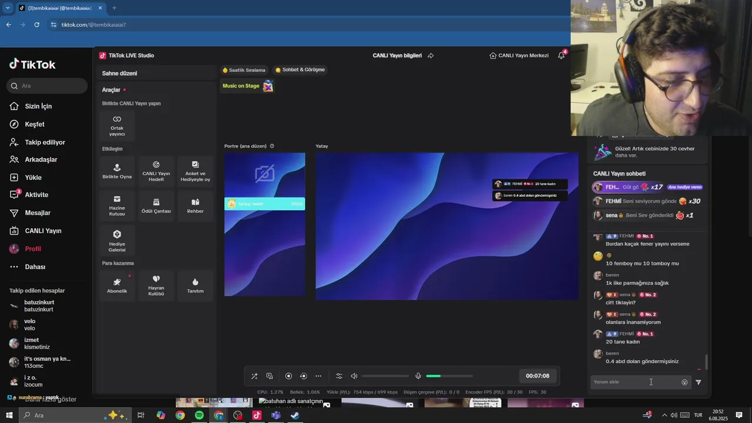The image size is (752, 423).
Task: Open Abonelik monetization tool
Action: 117,286
